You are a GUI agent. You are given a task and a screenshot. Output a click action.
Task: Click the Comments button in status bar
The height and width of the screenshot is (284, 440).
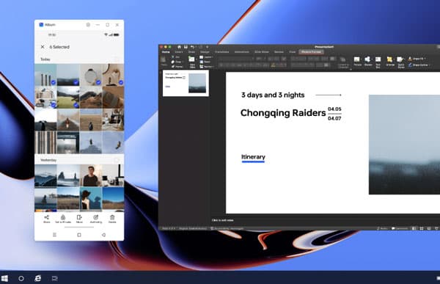pos(400,228)
